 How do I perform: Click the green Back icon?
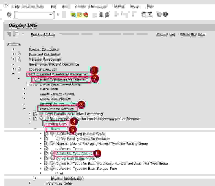click(73, 15)
